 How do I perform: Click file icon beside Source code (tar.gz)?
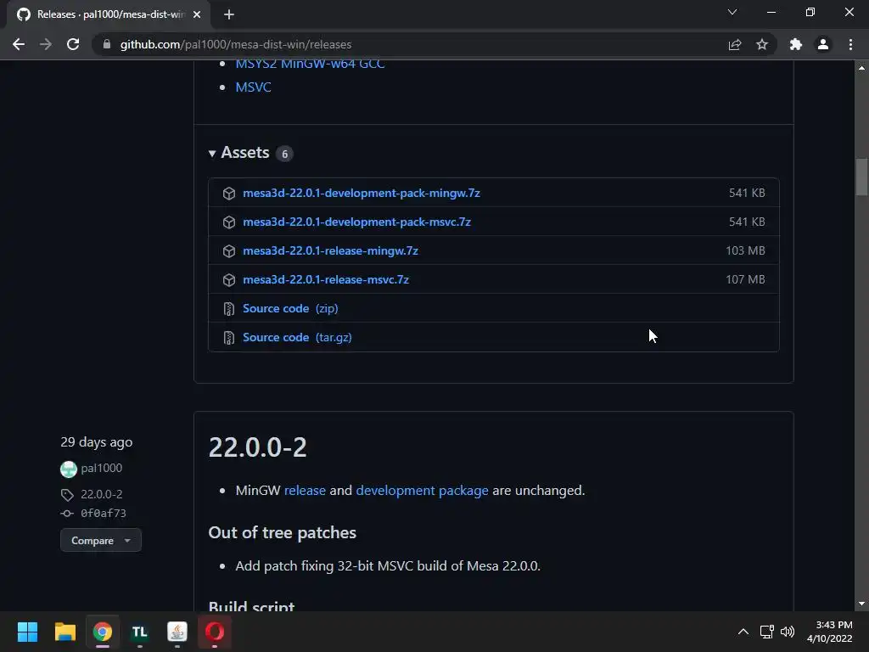tap(229, 338)
